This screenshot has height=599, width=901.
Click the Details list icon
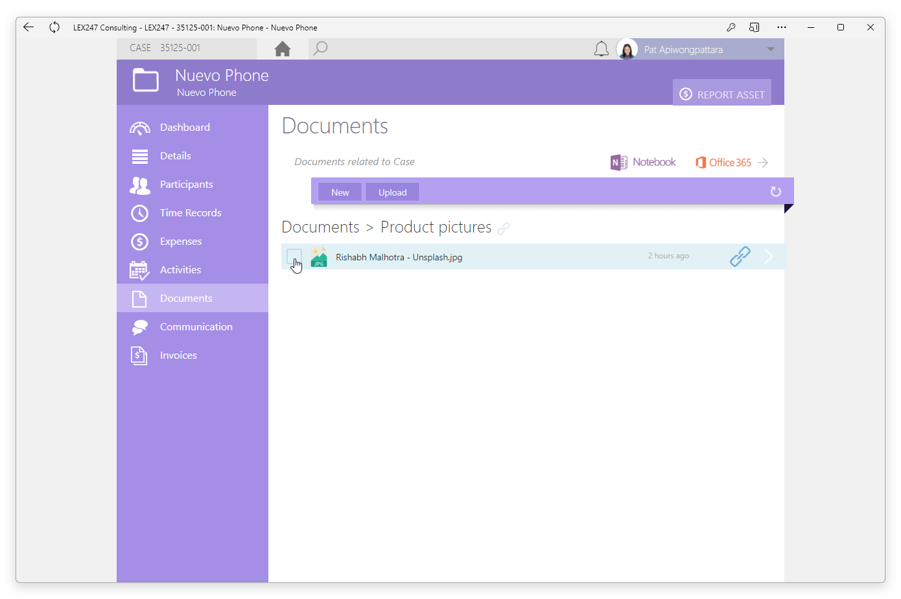point(140,156)
